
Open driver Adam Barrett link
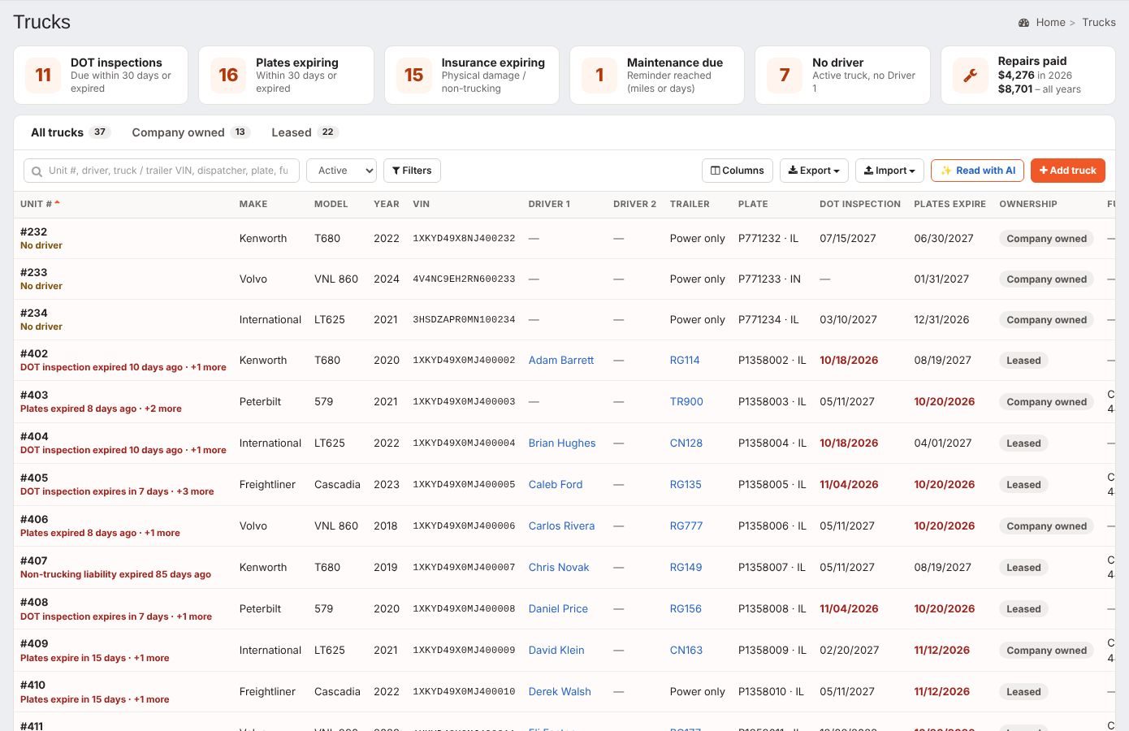pyautogui.click(x=561, y=360)
